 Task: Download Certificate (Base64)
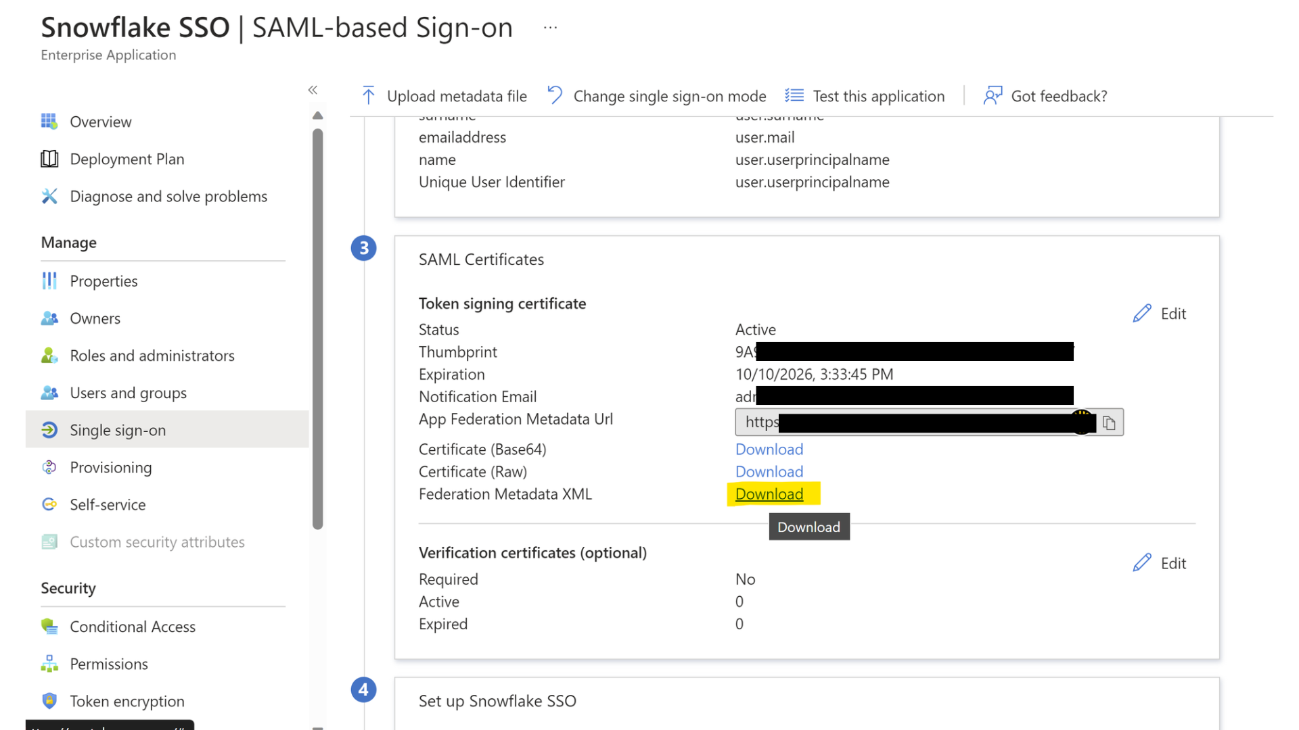click(769, 449)
